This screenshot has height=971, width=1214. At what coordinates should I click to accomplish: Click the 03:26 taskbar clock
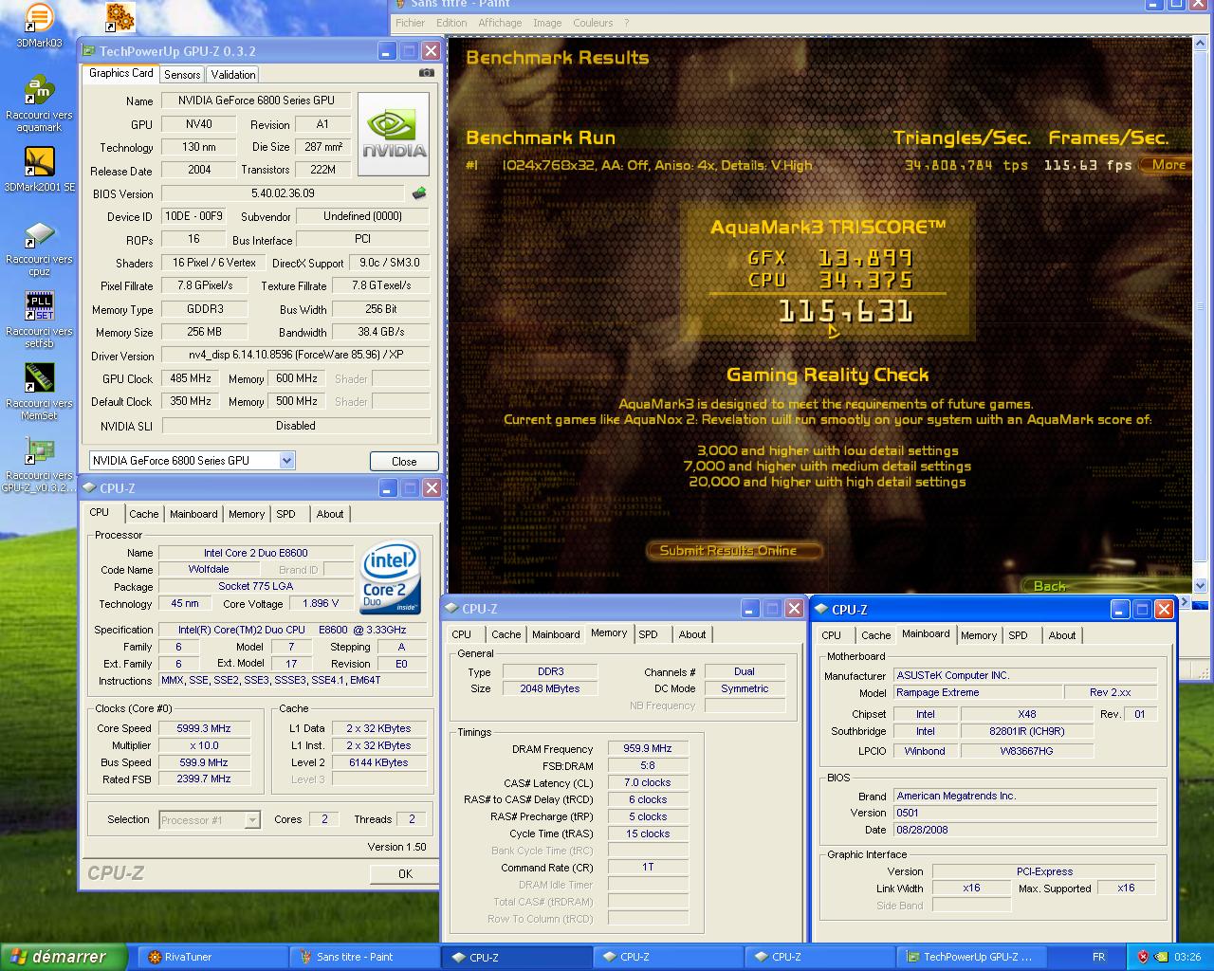point(1187,957)
